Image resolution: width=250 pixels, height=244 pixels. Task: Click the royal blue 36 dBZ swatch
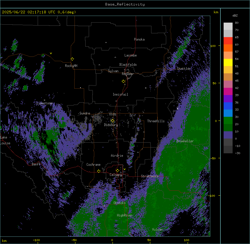point(228,106)
